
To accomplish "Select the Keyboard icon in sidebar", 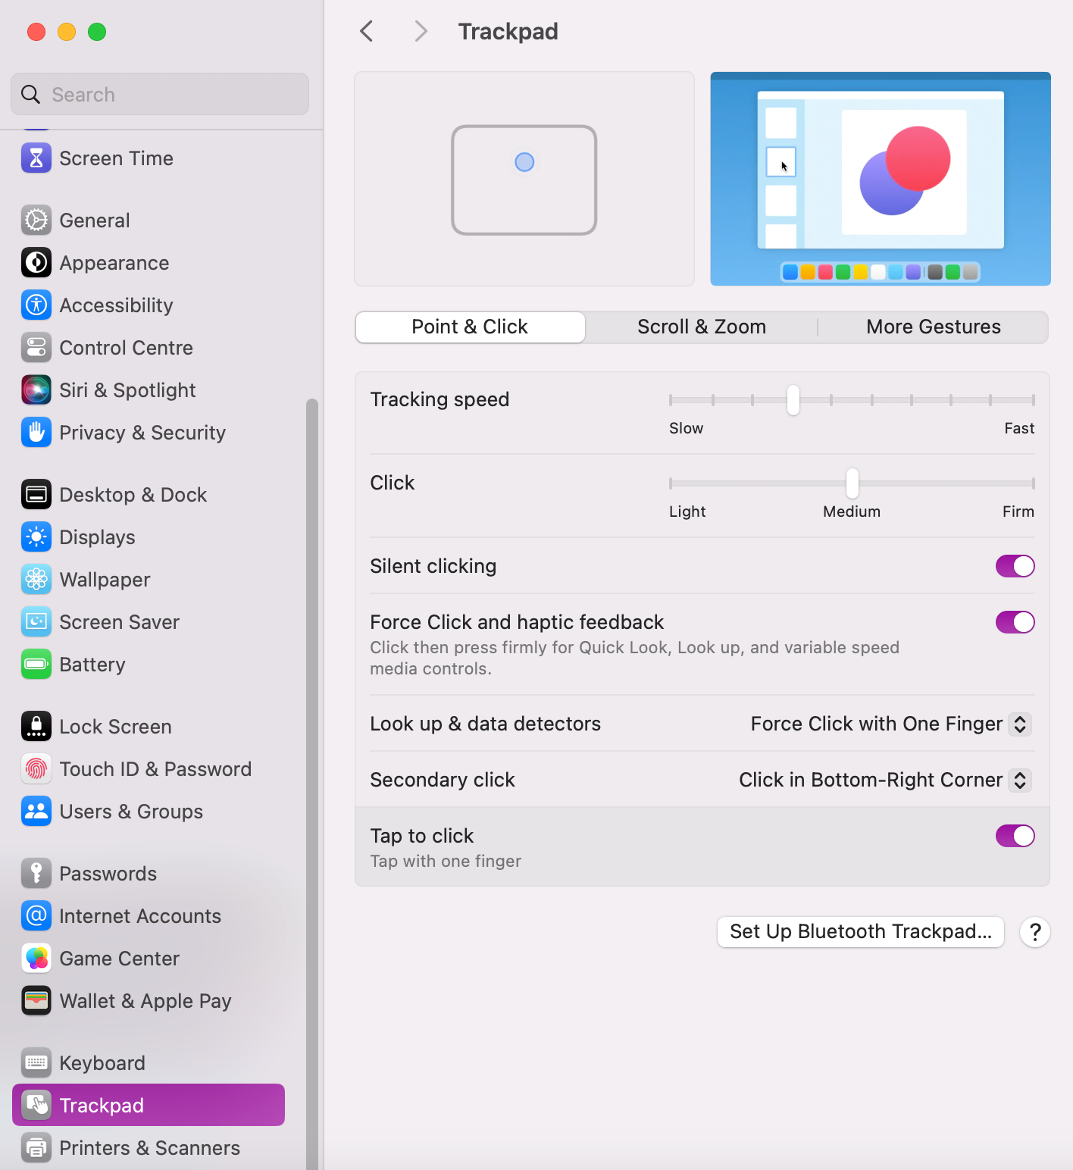I will pyautogui.click(x=36, y=1062).
